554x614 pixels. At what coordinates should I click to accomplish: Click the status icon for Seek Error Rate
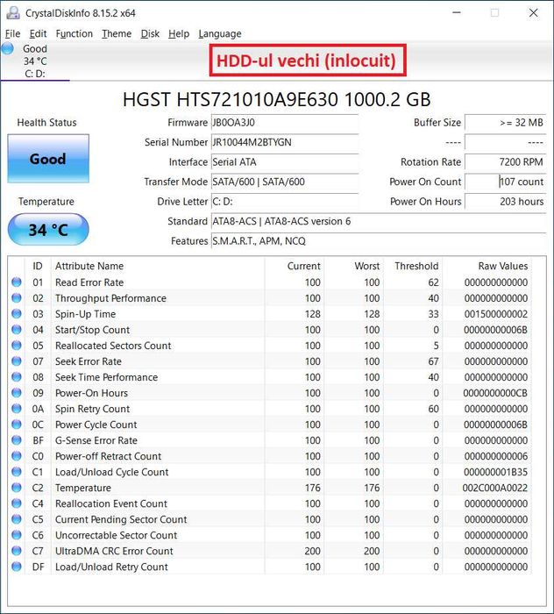(17, 361)
